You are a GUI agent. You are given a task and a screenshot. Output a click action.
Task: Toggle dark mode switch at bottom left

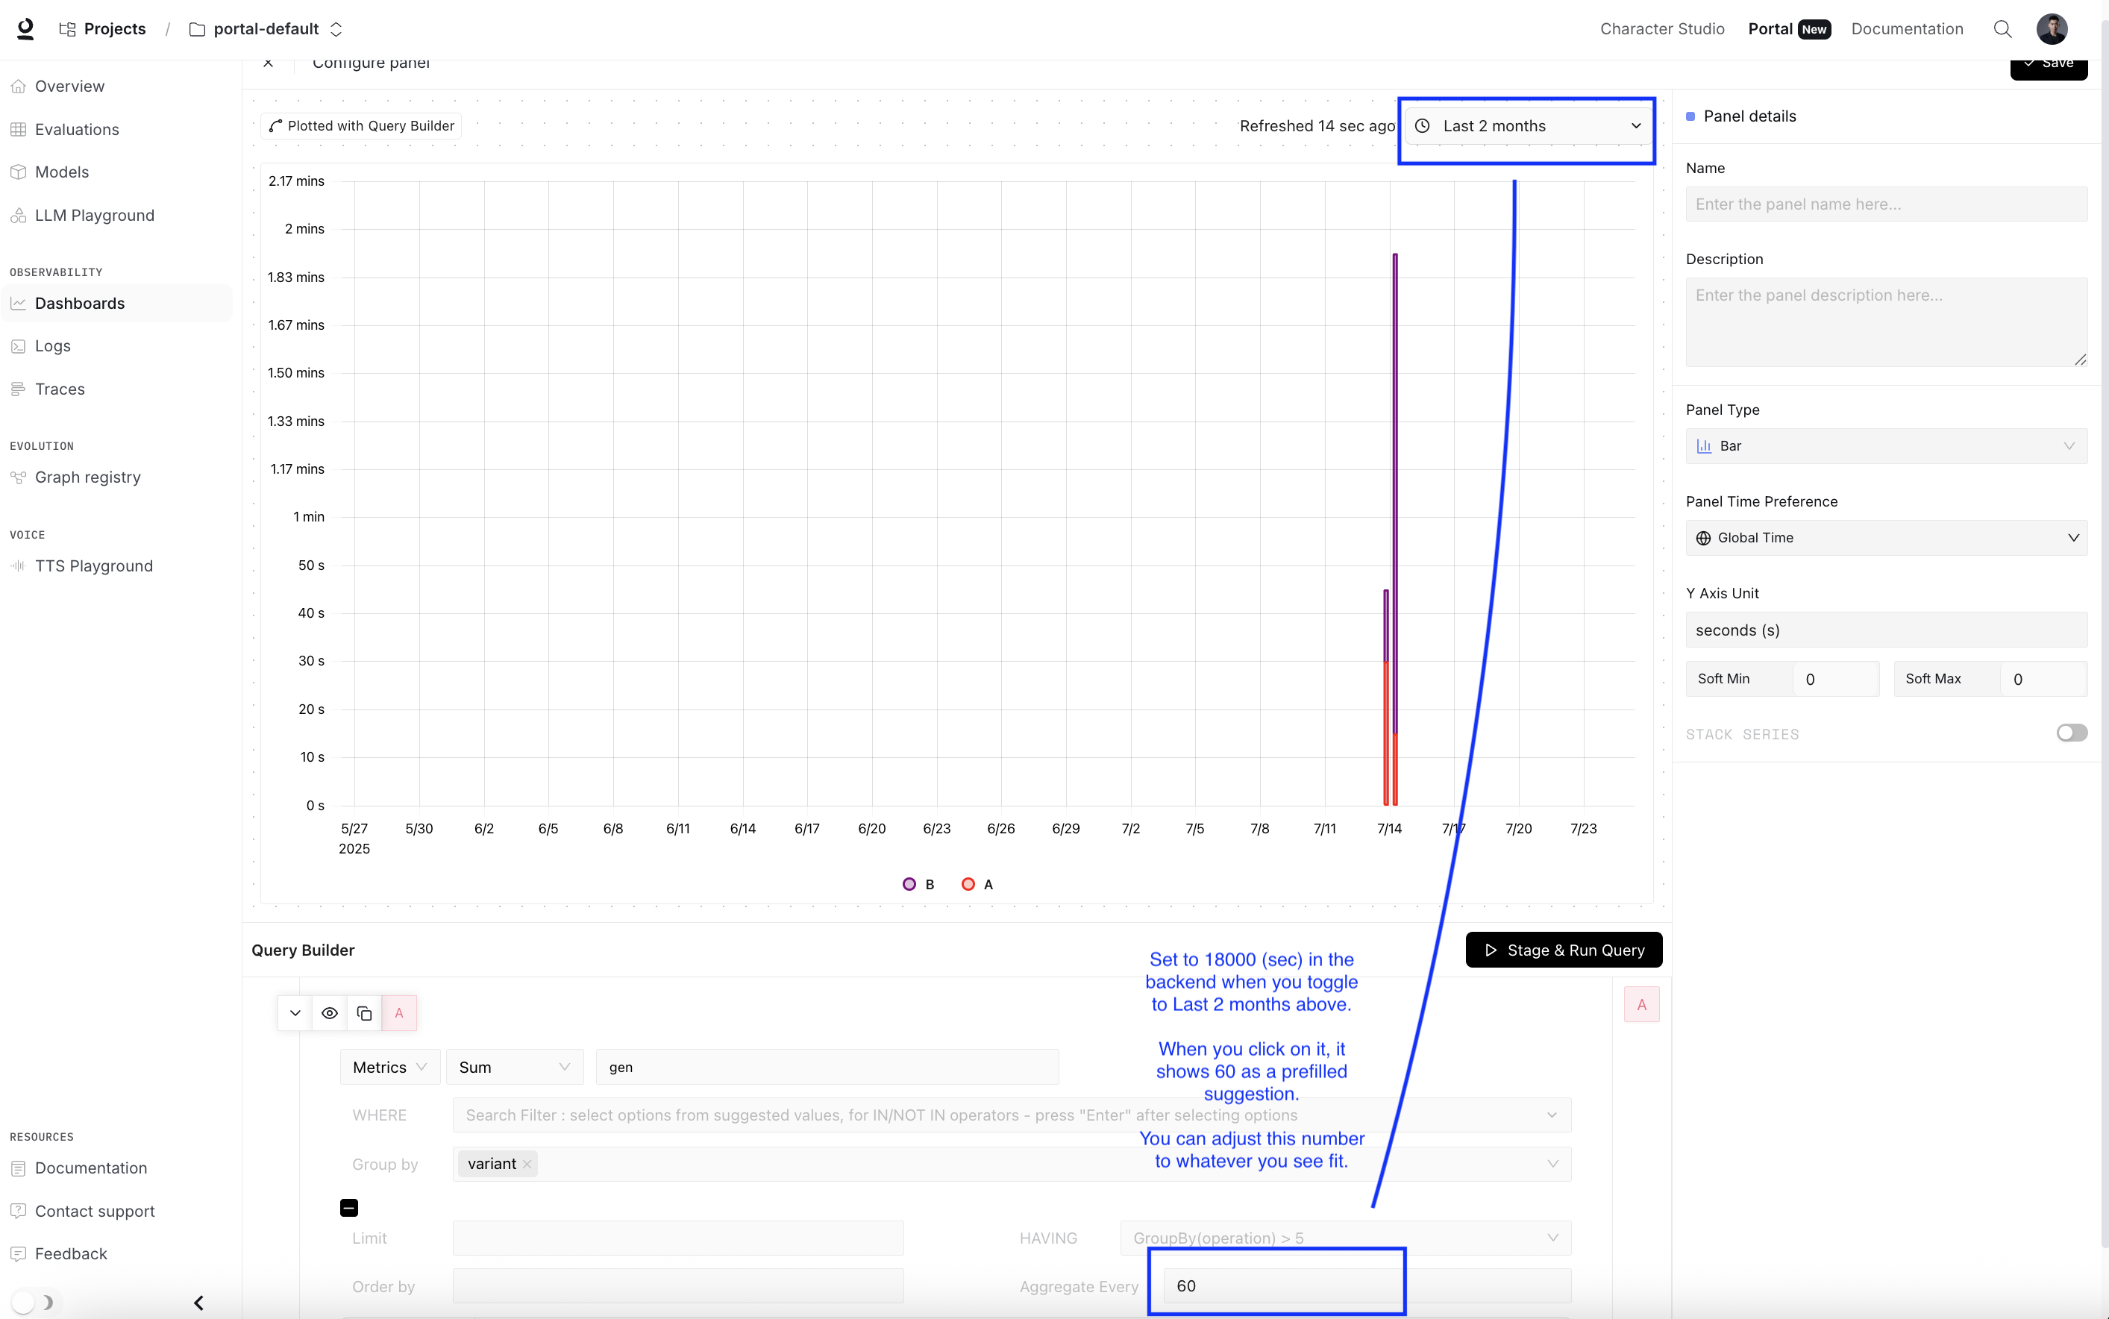point(33,1303)
